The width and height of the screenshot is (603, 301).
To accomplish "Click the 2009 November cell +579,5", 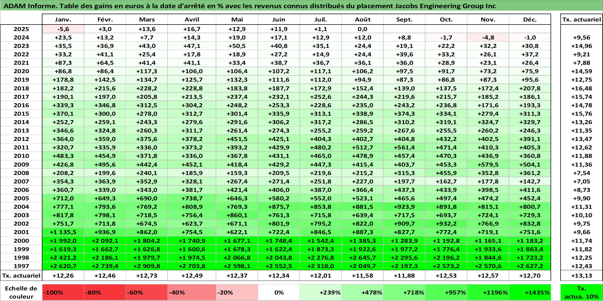I will coord(488,164).
